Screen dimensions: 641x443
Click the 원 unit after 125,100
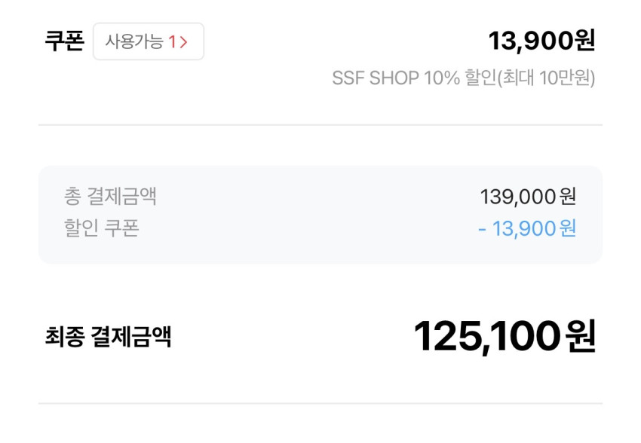[581, 337]
